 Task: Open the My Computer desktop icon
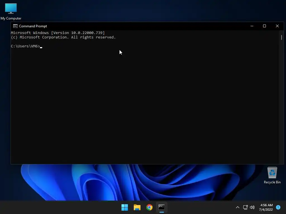pos(11,11)
